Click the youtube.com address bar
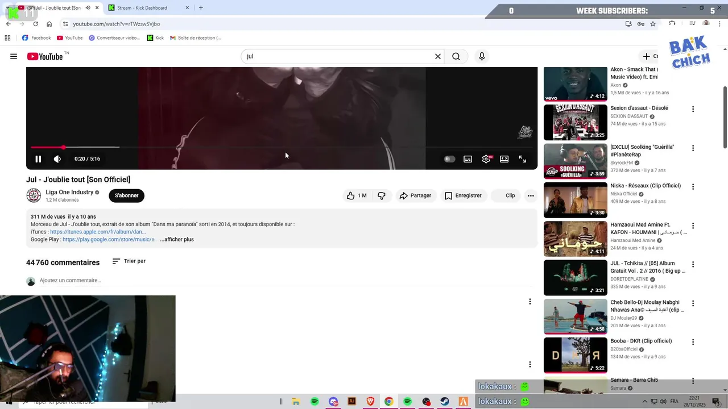Screen dimensions: 728x409 coord(341,24)
